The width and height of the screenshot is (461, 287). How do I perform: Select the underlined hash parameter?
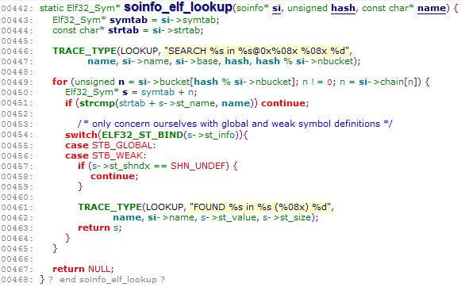[343, 8]
